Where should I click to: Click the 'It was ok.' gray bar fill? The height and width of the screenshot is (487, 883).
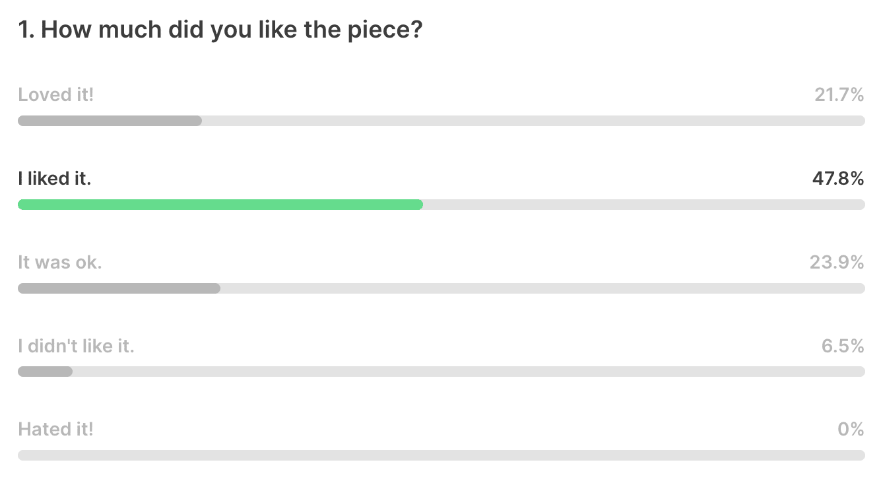(x=119, y=288)
